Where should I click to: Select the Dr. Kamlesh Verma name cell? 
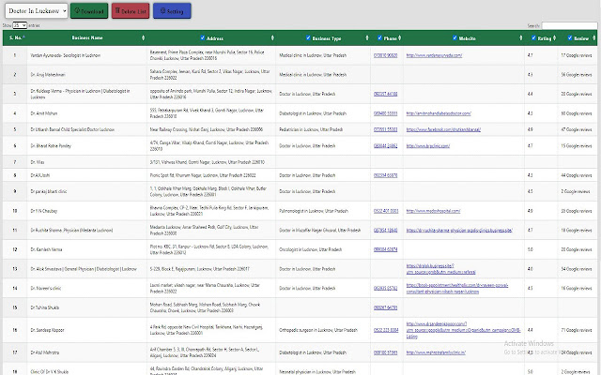86,249
